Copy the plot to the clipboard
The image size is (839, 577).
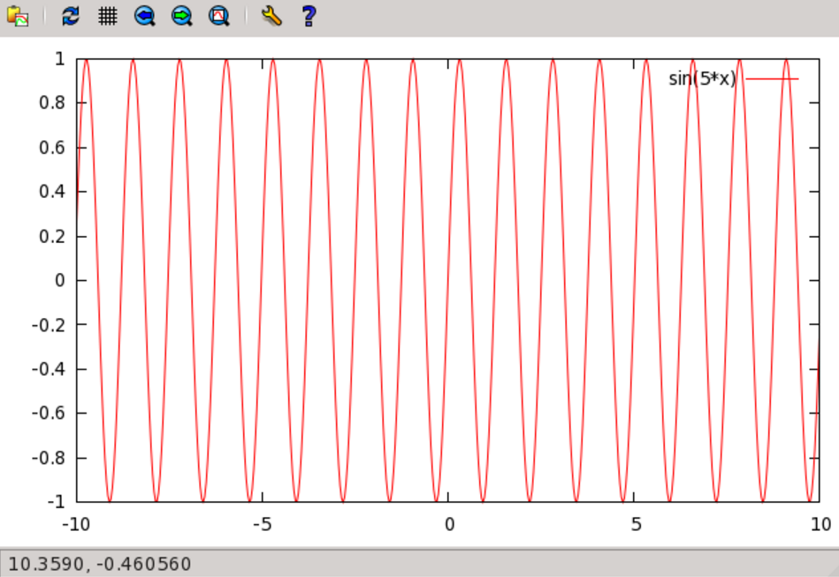tap(19, 15)
